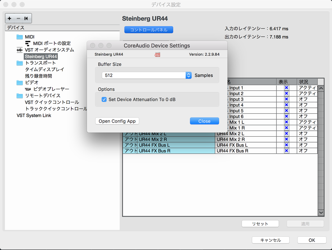
Task: Toggle 表示 checkbox for UR44 FX Bus R
Action: (x=286, y=151)
